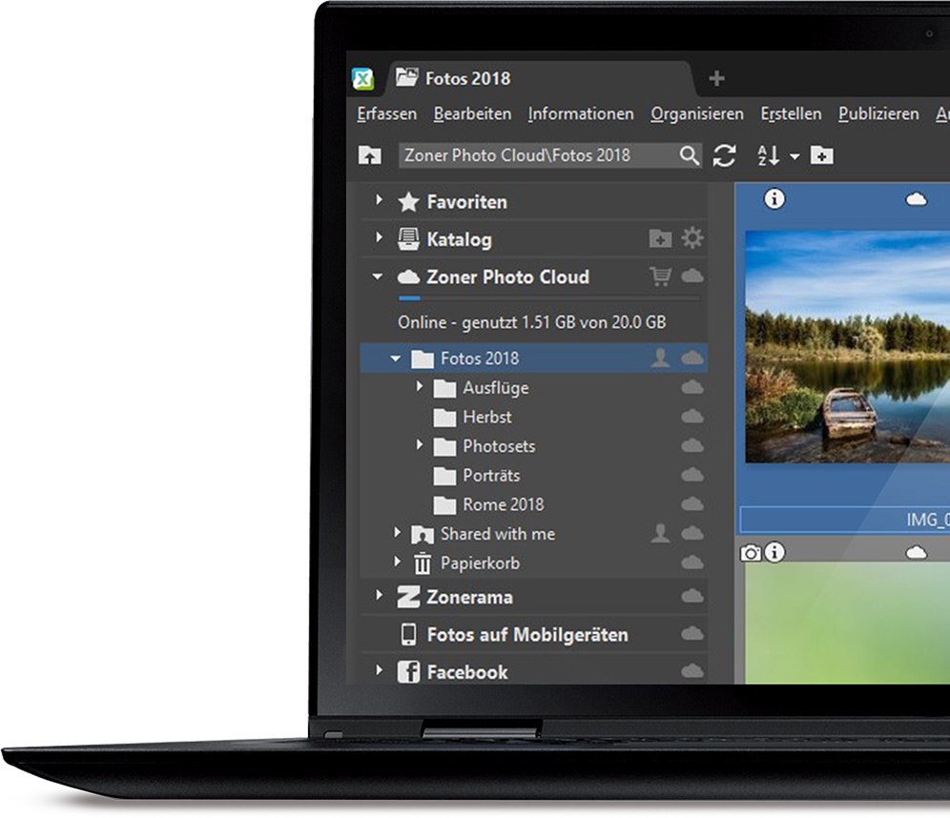Click person icon in Shared with me row
This screenshot has width=950, height=818.
coord(660,534)
